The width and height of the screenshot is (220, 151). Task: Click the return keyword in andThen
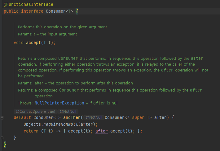31,131
